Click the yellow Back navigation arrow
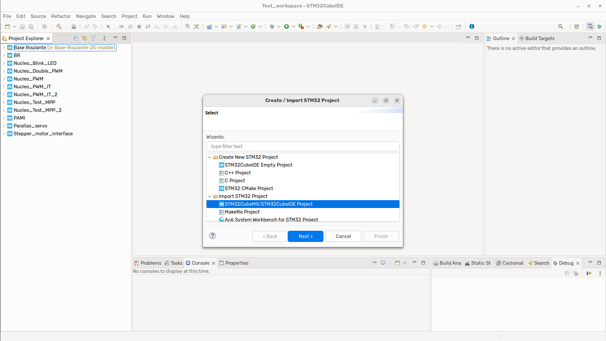 (425, 26)
